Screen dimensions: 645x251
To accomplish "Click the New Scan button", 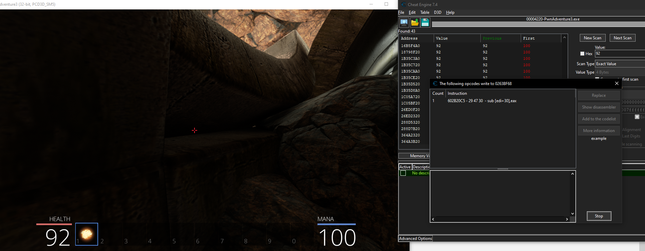I will coord(593,38).
